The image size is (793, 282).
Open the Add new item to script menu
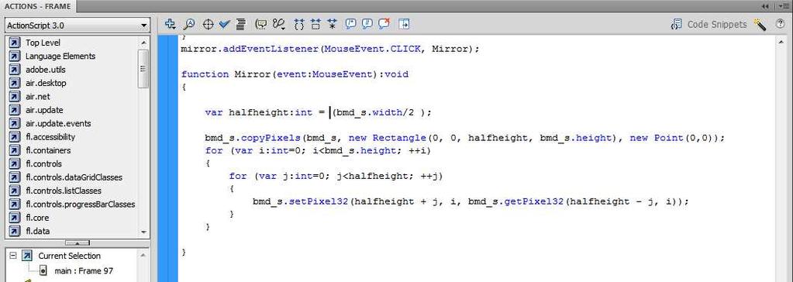171,24
